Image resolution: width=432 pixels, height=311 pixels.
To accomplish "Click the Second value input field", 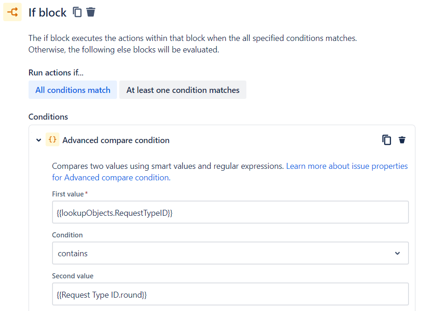I will 230,294.
